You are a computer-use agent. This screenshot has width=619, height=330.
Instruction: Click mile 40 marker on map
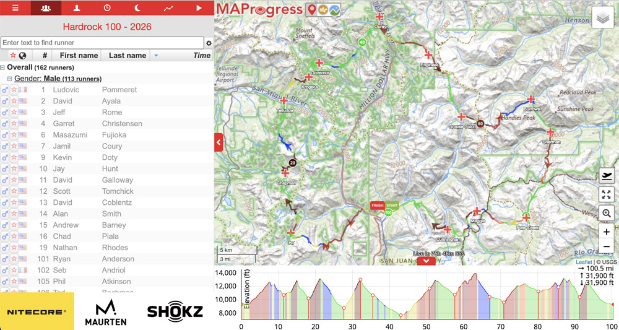pos(362,42)
